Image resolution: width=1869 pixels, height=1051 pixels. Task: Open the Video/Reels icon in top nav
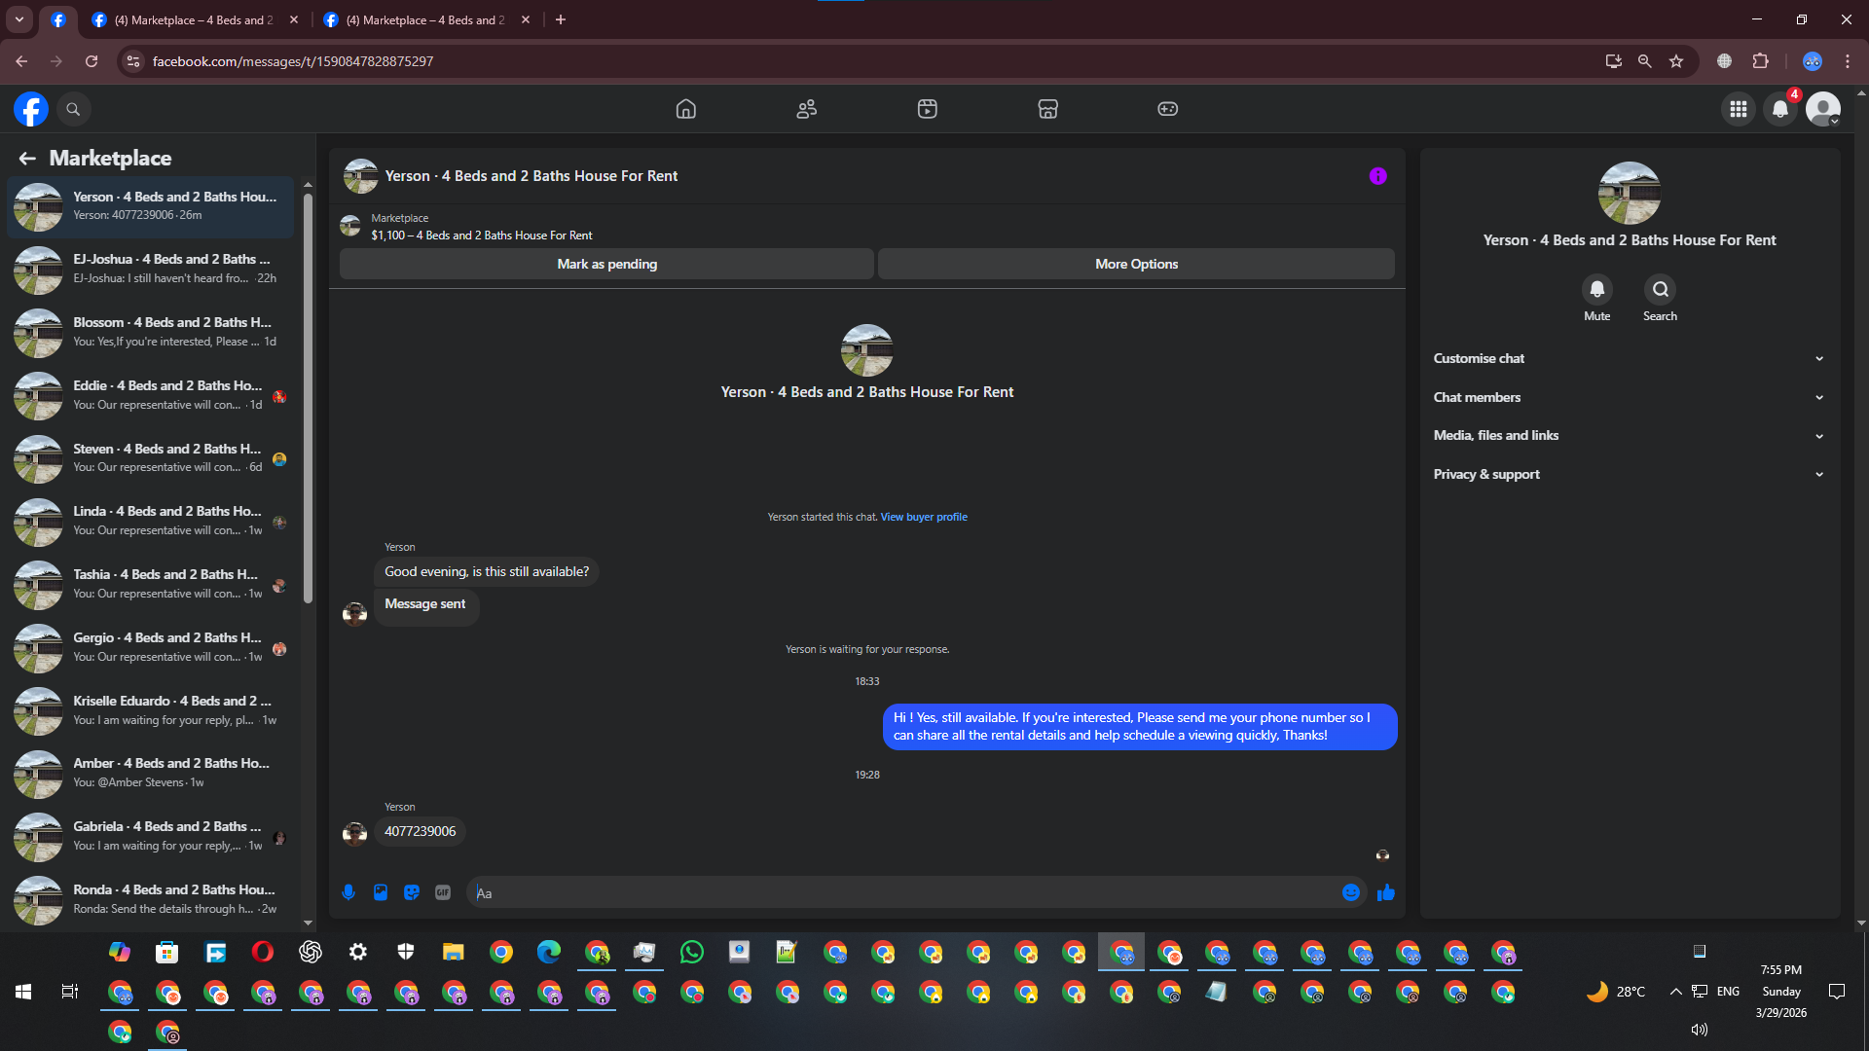tap(928, 109)
